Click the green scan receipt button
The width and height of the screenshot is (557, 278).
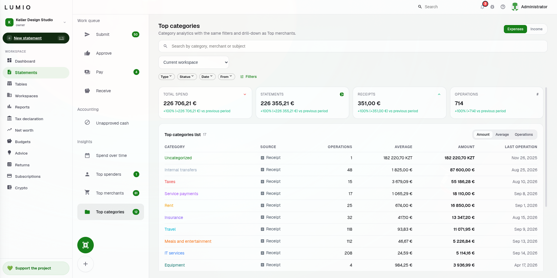(x=86, y=245)
